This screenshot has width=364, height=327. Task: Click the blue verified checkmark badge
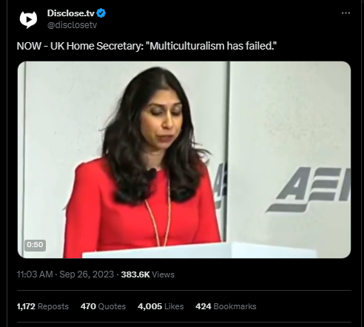[101, 13]
